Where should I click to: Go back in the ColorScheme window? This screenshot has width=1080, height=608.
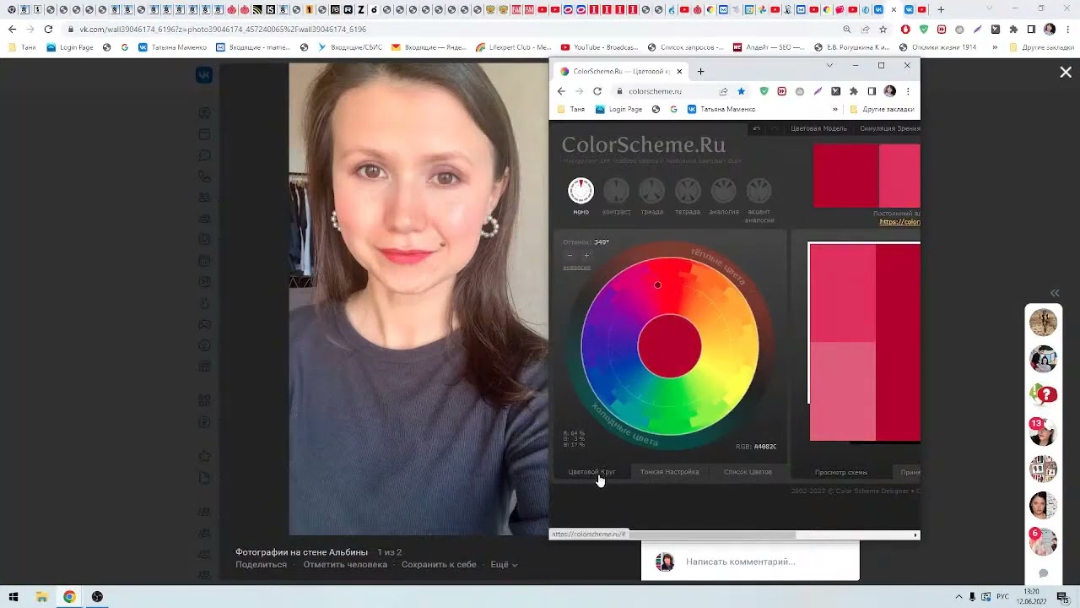(x=561, y=91)
